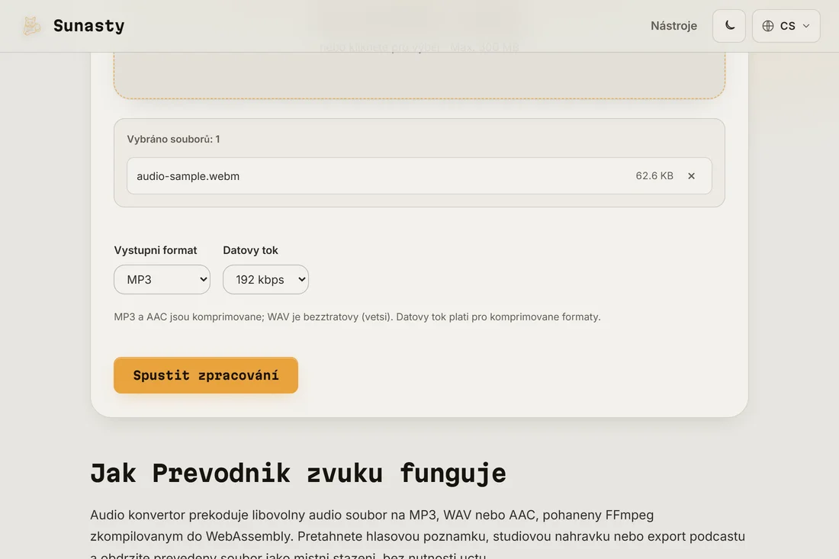839x559 pixels.
Task: Toggle dark mode with moon icon
Action: click(x=728, y=26)
